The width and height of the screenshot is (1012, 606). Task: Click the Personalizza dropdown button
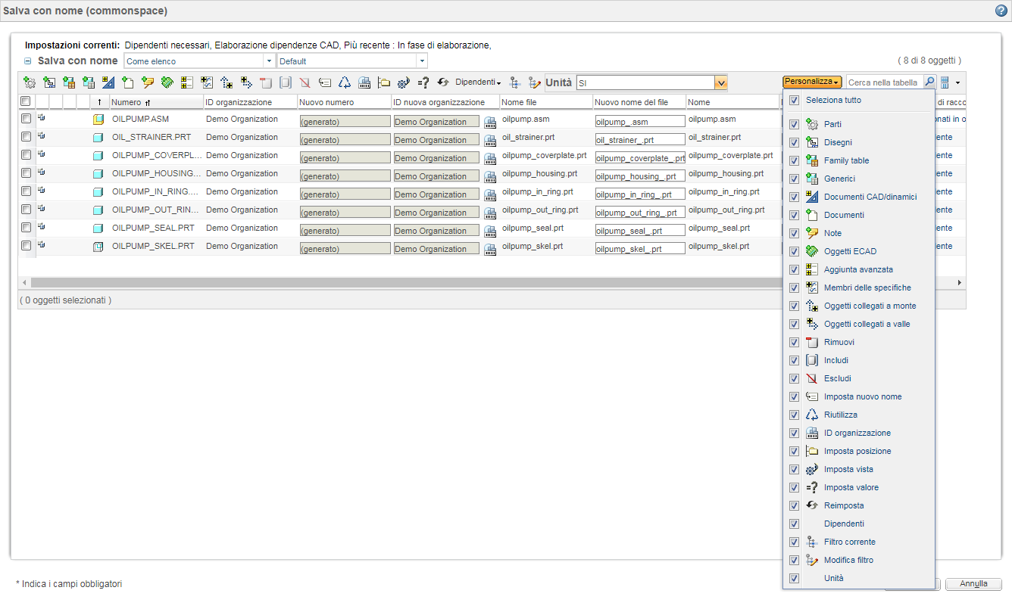point(812,82)
